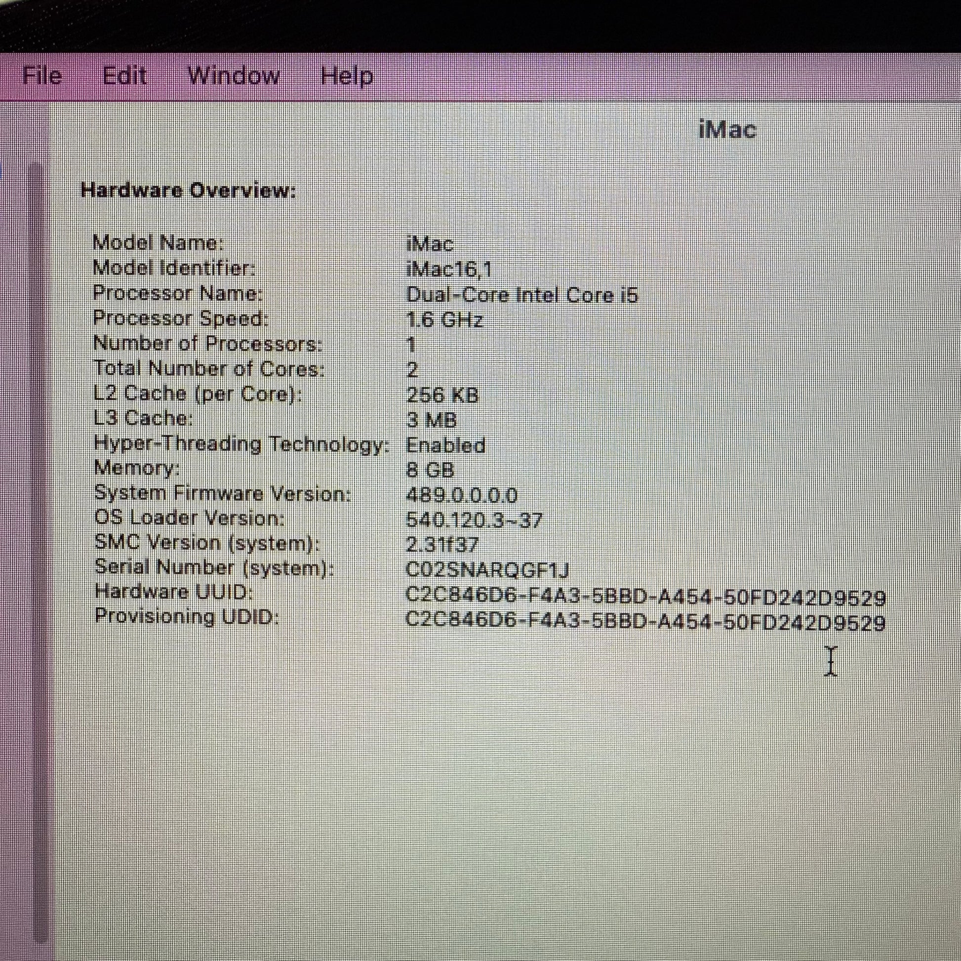
Task: Click the SMC Version (system) label
Action: coord(207,543)
